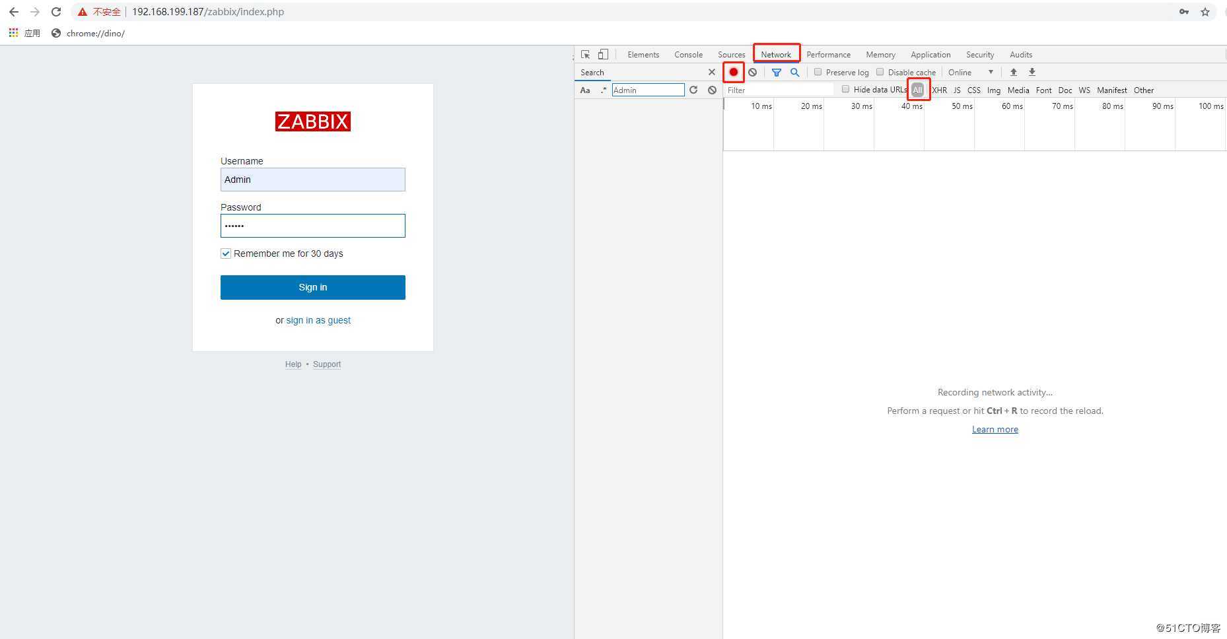Uncheck Remember me for 30 days
Screen dimensions: 1227x639
coord(226,253)
